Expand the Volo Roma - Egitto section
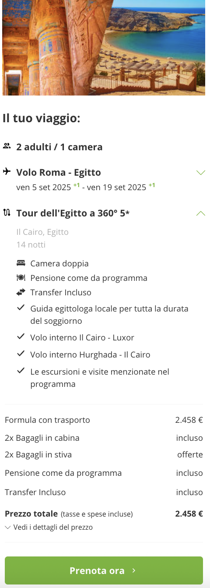 pyautogui.click(x=201, y=172)
